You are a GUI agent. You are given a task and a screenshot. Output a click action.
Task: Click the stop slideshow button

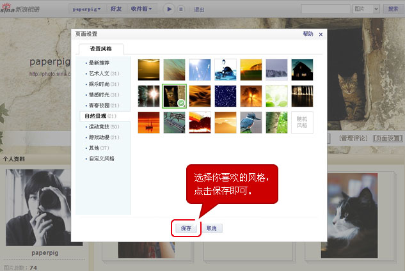181,10
